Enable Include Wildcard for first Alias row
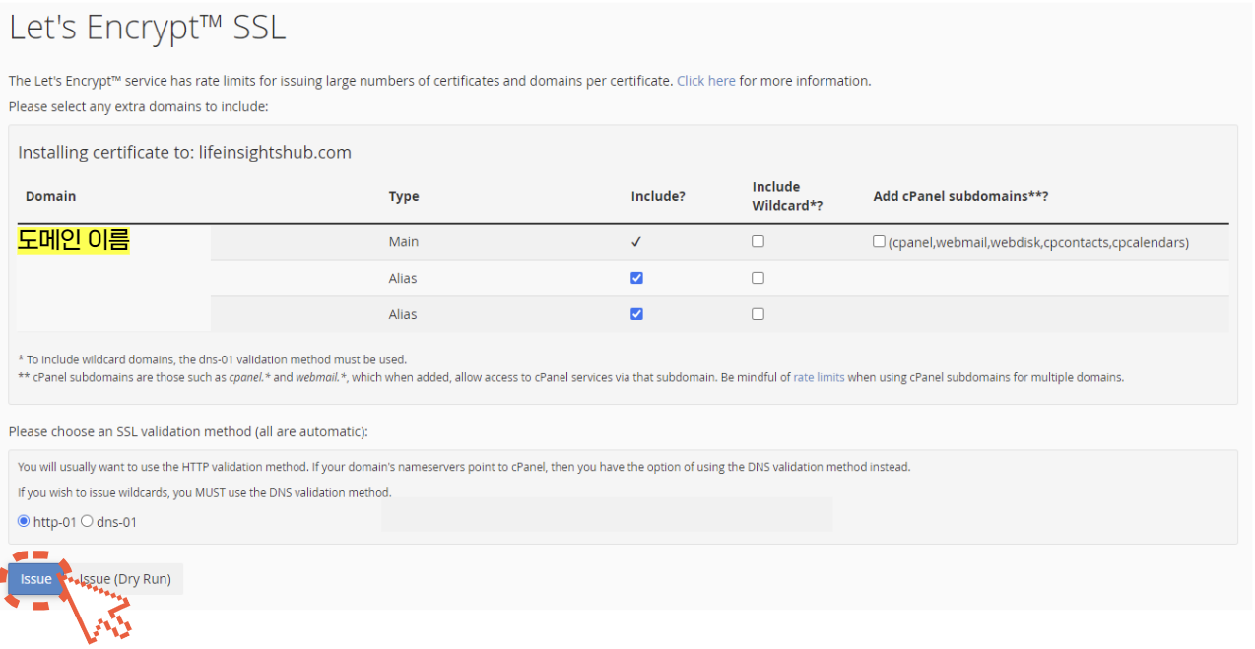The width and height of the screenshot is (1255, 649). (758, 278)
